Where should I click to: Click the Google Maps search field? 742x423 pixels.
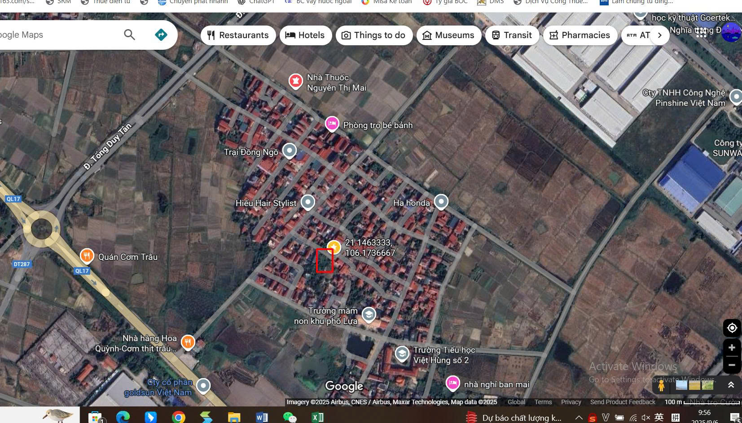58,35
